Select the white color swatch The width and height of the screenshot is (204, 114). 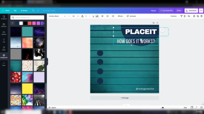[x=21, y=23]
